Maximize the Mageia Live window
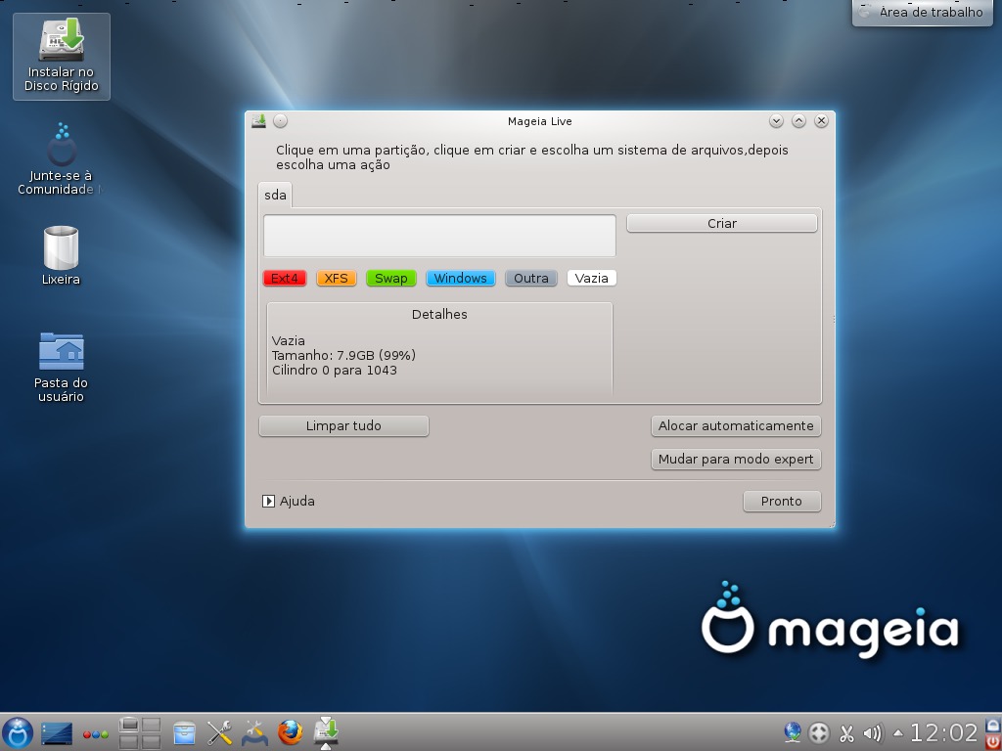Screen dimensions: 1002x751 click(798, 120)
